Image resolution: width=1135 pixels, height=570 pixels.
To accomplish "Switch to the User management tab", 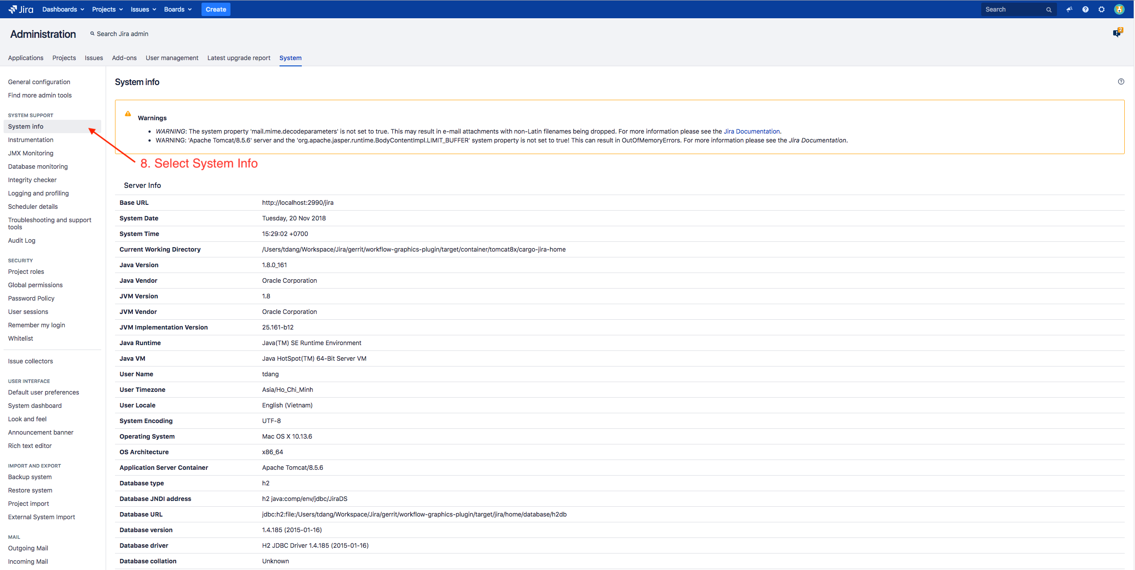I will click(x=172, y=58).
